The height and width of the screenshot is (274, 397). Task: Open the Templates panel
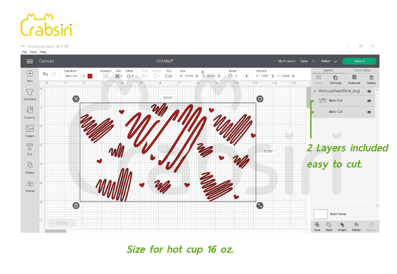[30, 94]
